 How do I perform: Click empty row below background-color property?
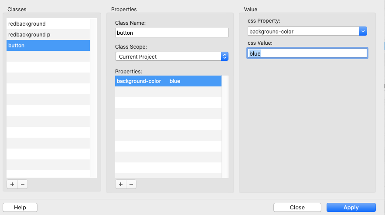pos(168,92)
